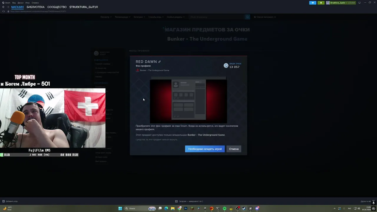
Task: Open the Photoshop taskbar icon
Action: pyautogui.click(x=186, y=208)
